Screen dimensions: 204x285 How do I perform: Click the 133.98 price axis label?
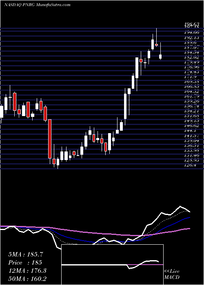191,150
